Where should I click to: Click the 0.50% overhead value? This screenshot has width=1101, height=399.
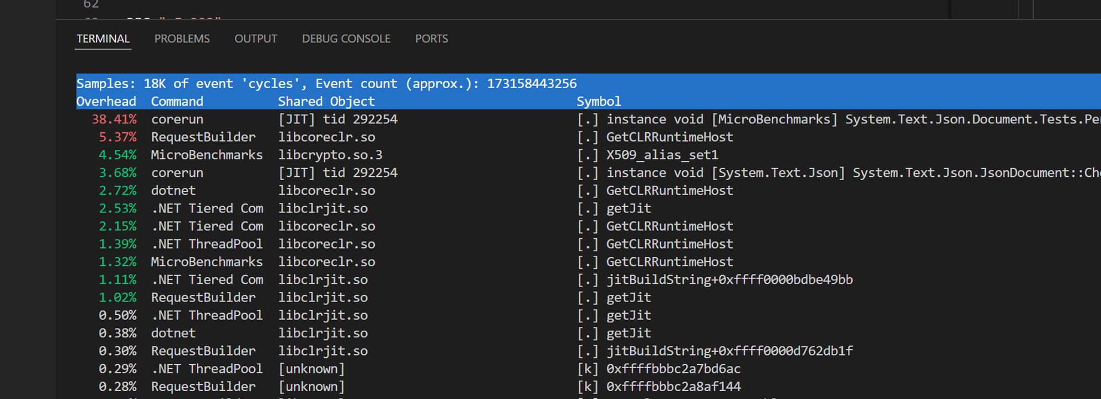117,315
